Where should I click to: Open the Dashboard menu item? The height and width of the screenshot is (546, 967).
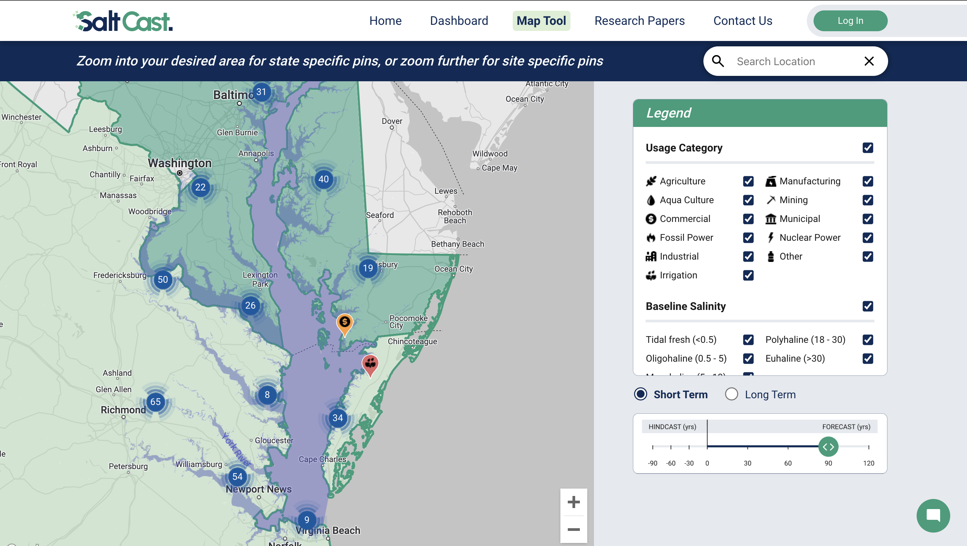click(459, 21)
